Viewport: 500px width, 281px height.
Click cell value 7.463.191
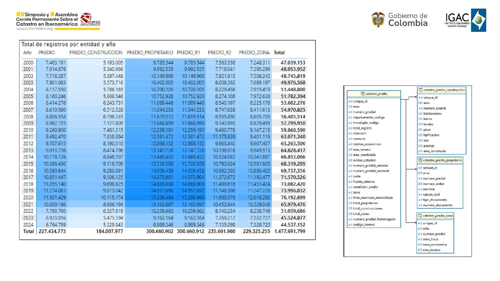[x=55, y=63]
